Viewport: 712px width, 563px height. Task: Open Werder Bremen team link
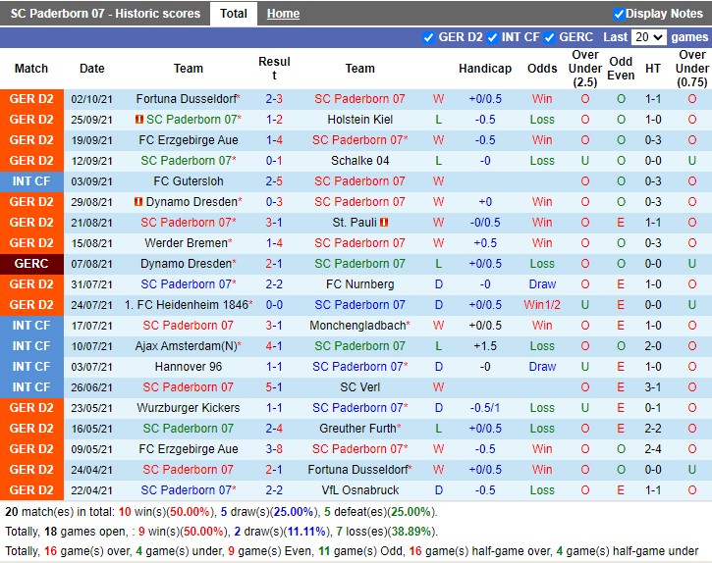(x=186, y=242)
